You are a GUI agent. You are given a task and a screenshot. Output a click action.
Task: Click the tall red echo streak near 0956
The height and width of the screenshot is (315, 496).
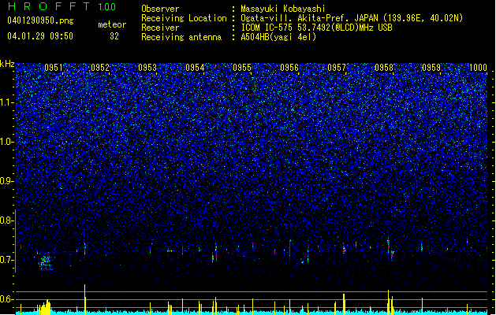pyautogui.click(x=289, y=250)
